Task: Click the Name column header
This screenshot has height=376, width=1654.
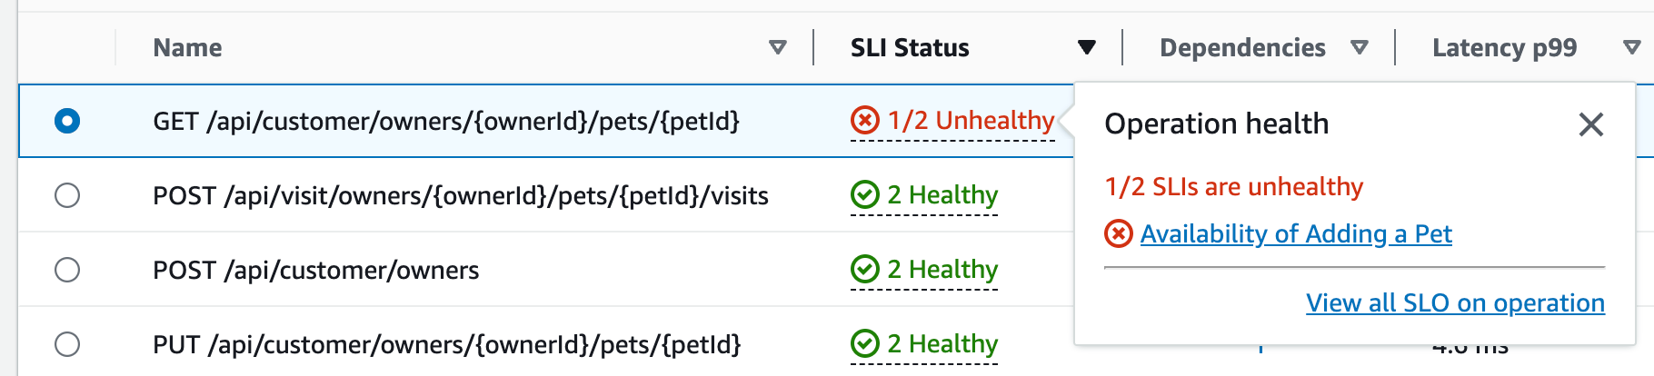Action: pos(187,47)
